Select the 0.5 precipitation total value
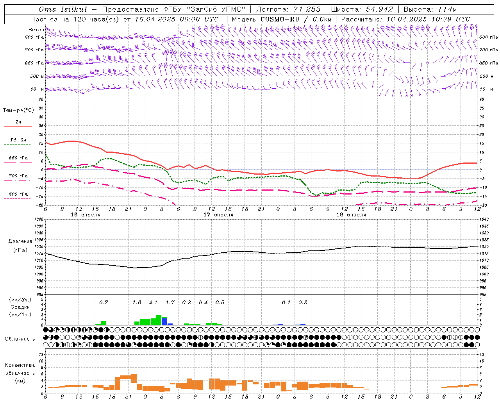 pos(220,302)
